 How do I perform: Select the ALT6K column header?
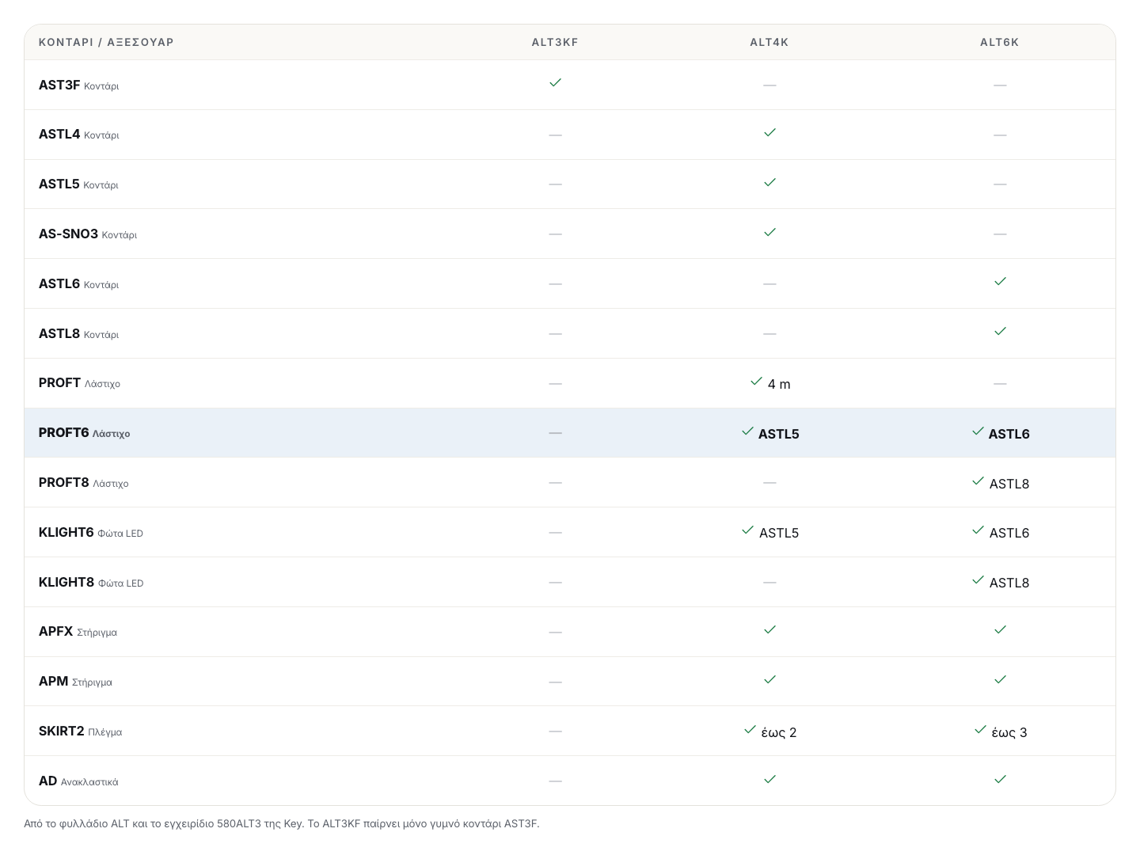point(1000,42)
